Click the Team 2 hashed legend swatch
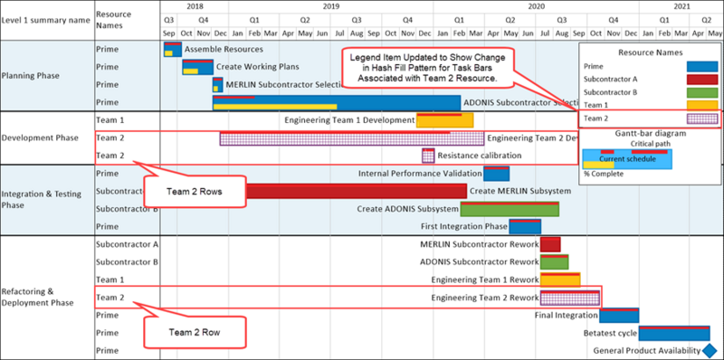724x360 pixels. 702,118
